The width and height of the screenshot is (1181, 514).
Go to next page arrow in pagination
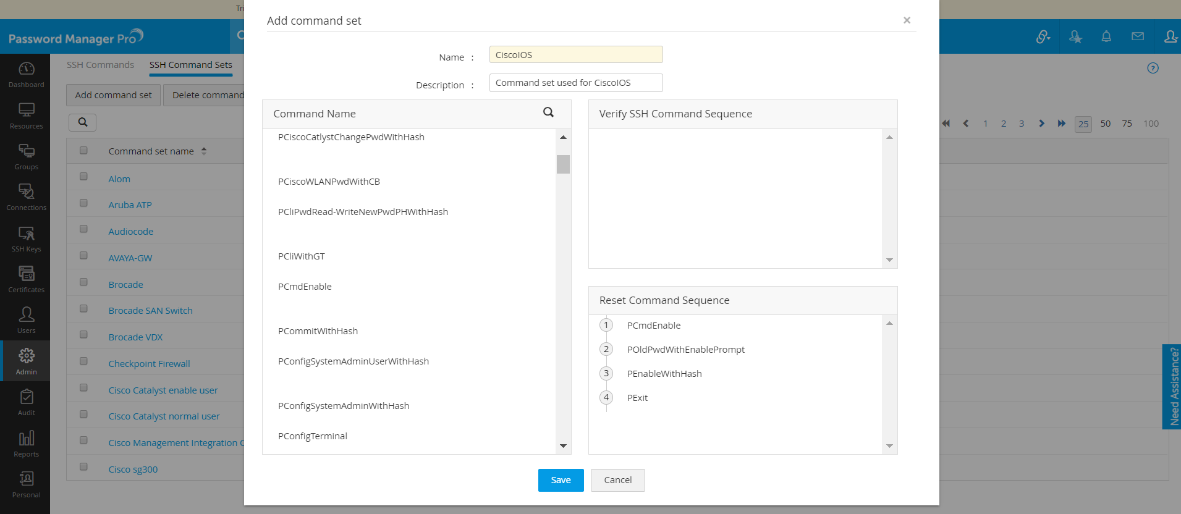(x=1041, y=124)
